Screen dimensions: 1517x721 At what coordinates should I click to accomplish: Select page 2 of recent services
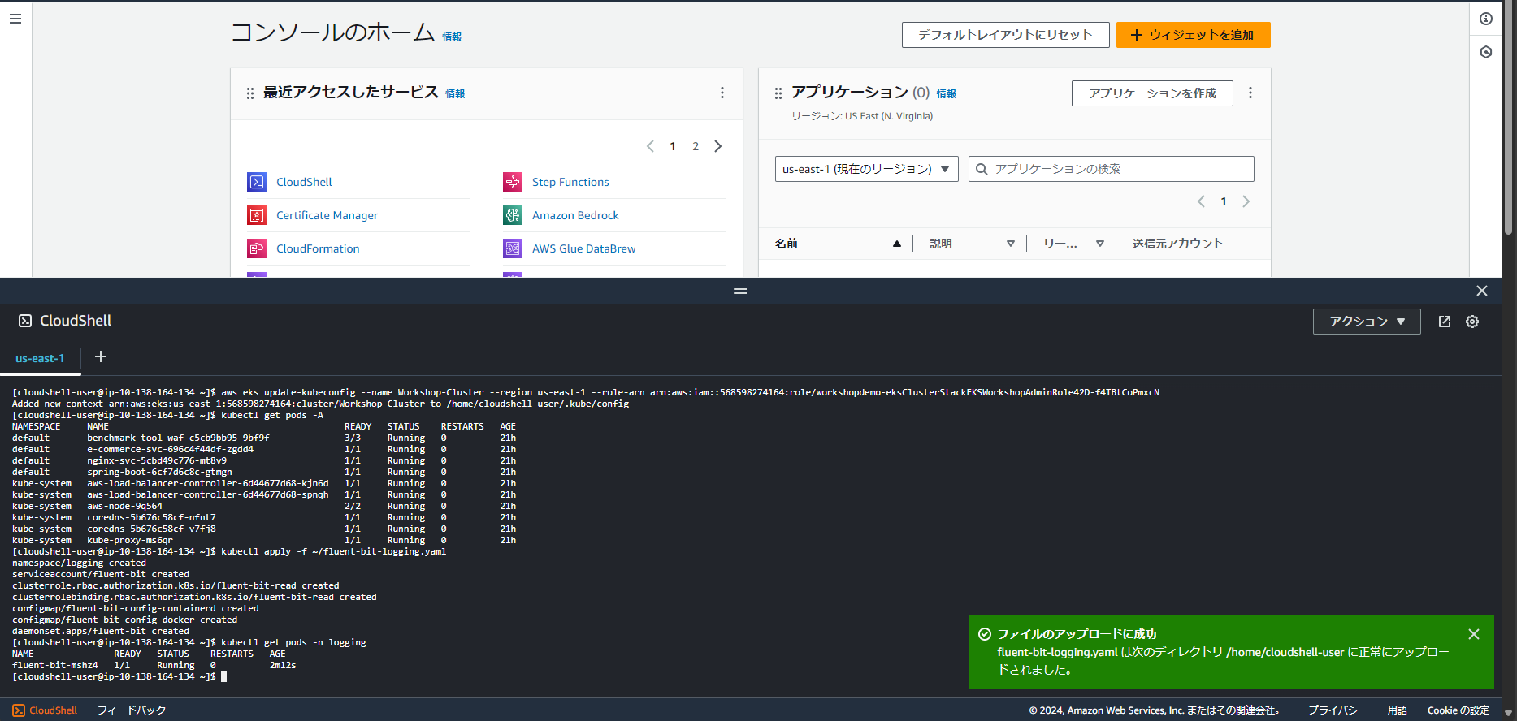(696, 146)
